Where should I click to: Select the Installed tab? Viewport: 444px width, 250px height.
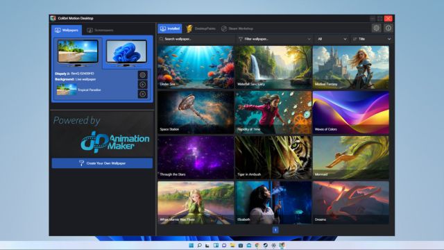pyautogui.click(x=170, y=28)
